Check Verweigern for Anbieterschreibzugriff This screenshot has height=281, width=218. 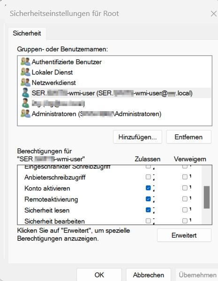(185, 177)
